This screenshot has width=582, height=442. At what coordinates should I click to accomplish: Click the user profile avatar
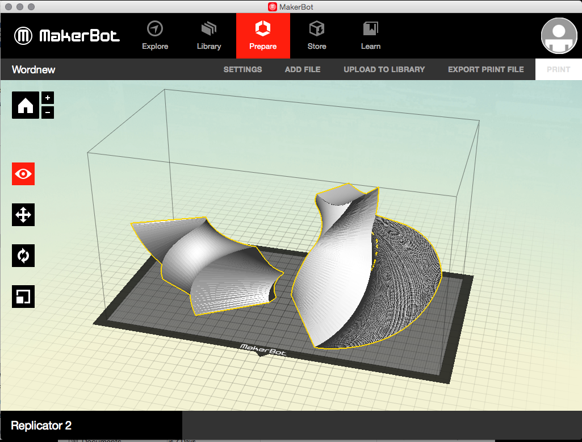(559, 36)
